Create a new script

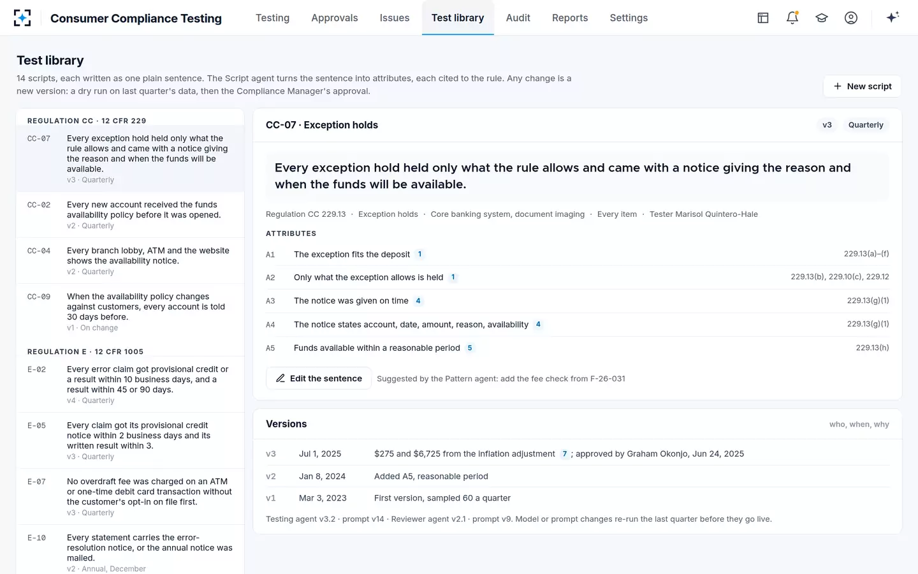pos(862,86)
